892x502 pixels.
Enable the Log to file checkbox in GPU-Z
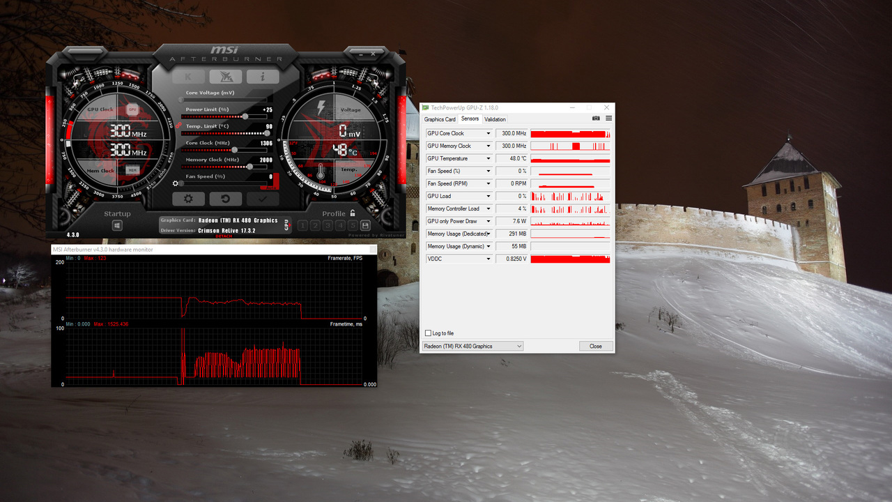[x=428, y=333]
